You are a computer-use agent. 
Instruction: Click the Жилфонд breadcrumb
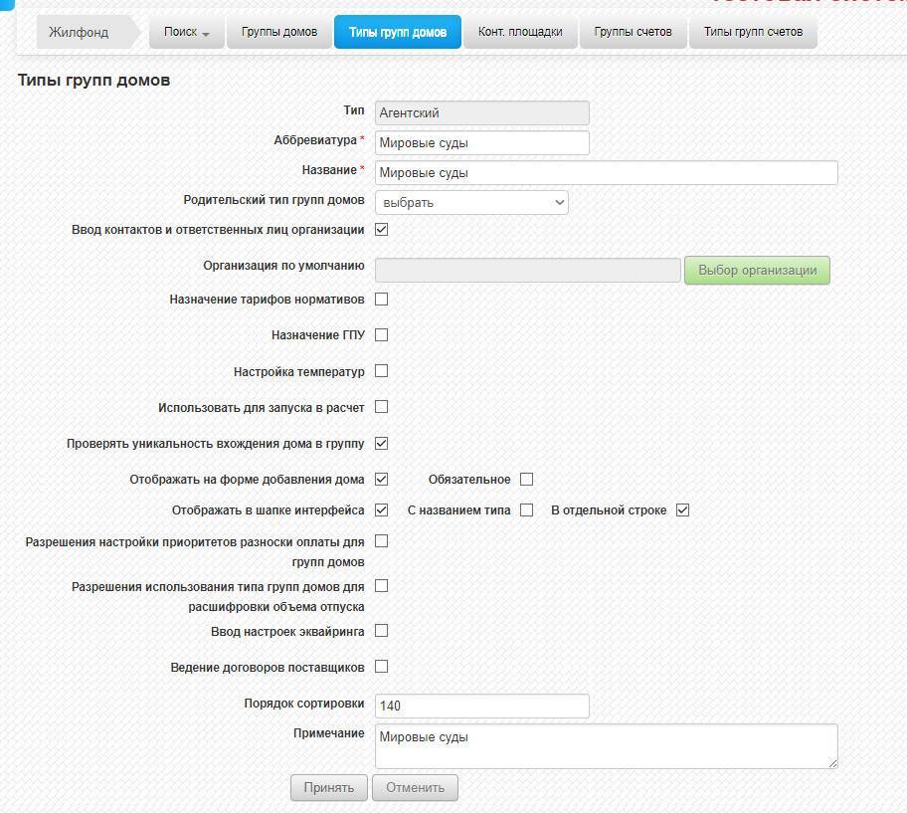[80, 32]
